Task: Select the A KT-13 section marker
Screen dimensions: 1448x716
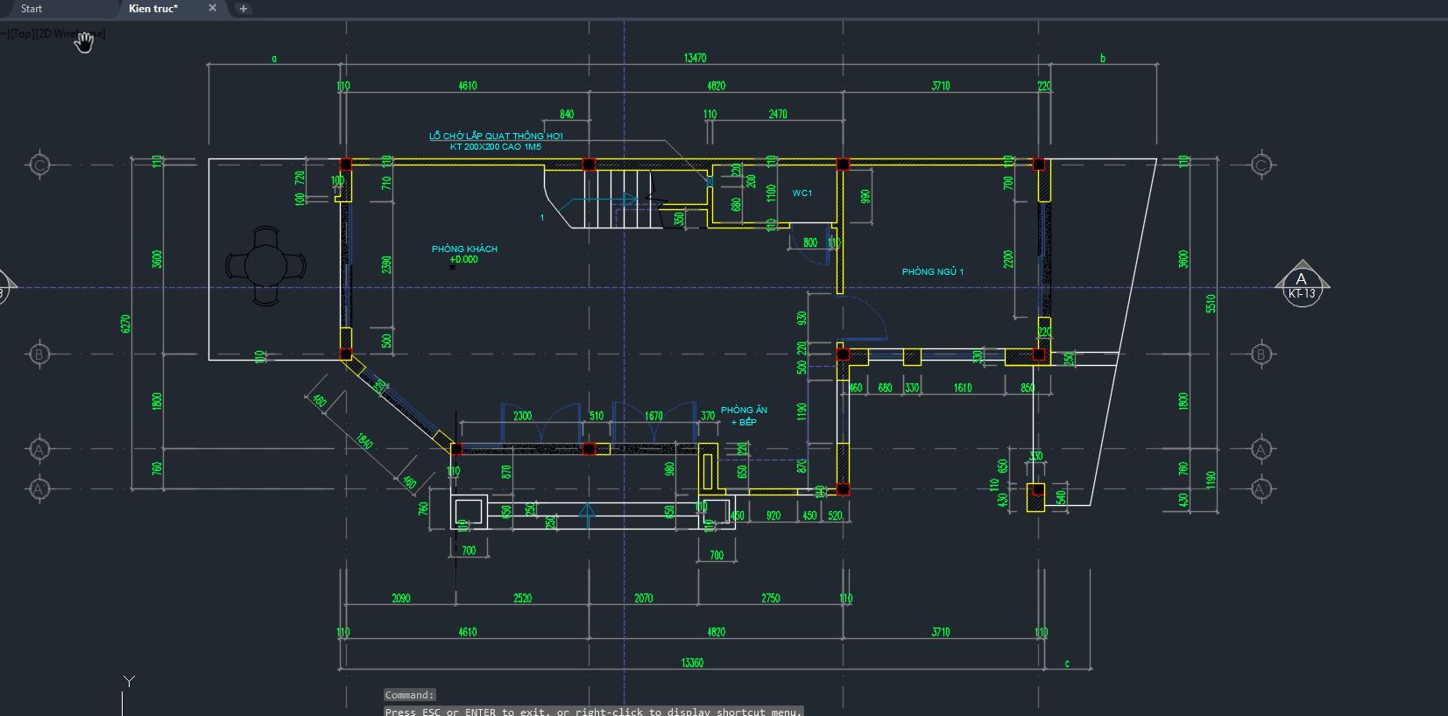Action: (1302, 283)
